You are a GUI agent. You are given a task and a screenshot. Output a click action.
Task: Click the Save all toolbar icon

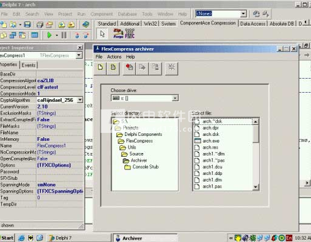click(40, 24)
